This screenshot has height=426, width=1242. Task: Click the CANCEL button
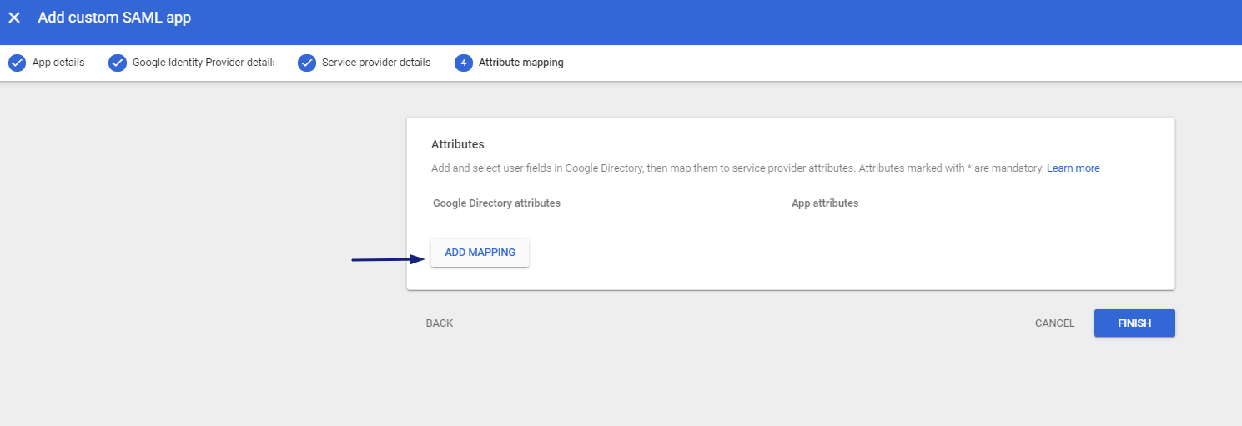click(1055, 323)
